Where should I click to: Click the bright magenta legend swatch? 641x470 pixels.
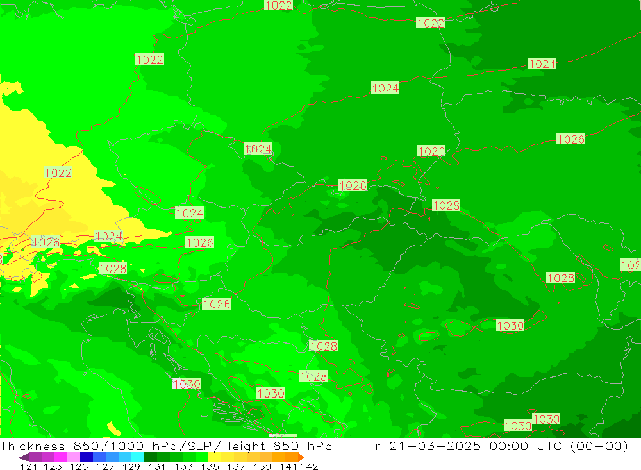click(x=61, y=457)
